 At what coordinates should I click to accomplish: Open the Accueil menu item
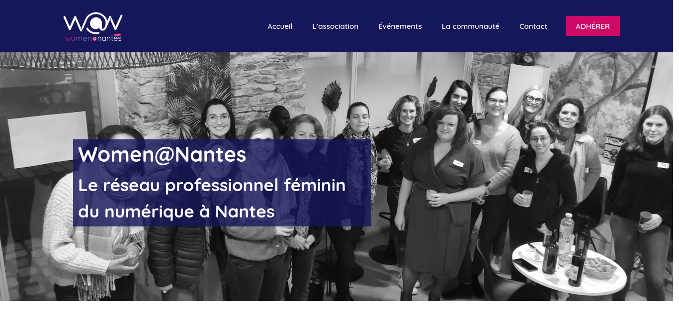280,26
